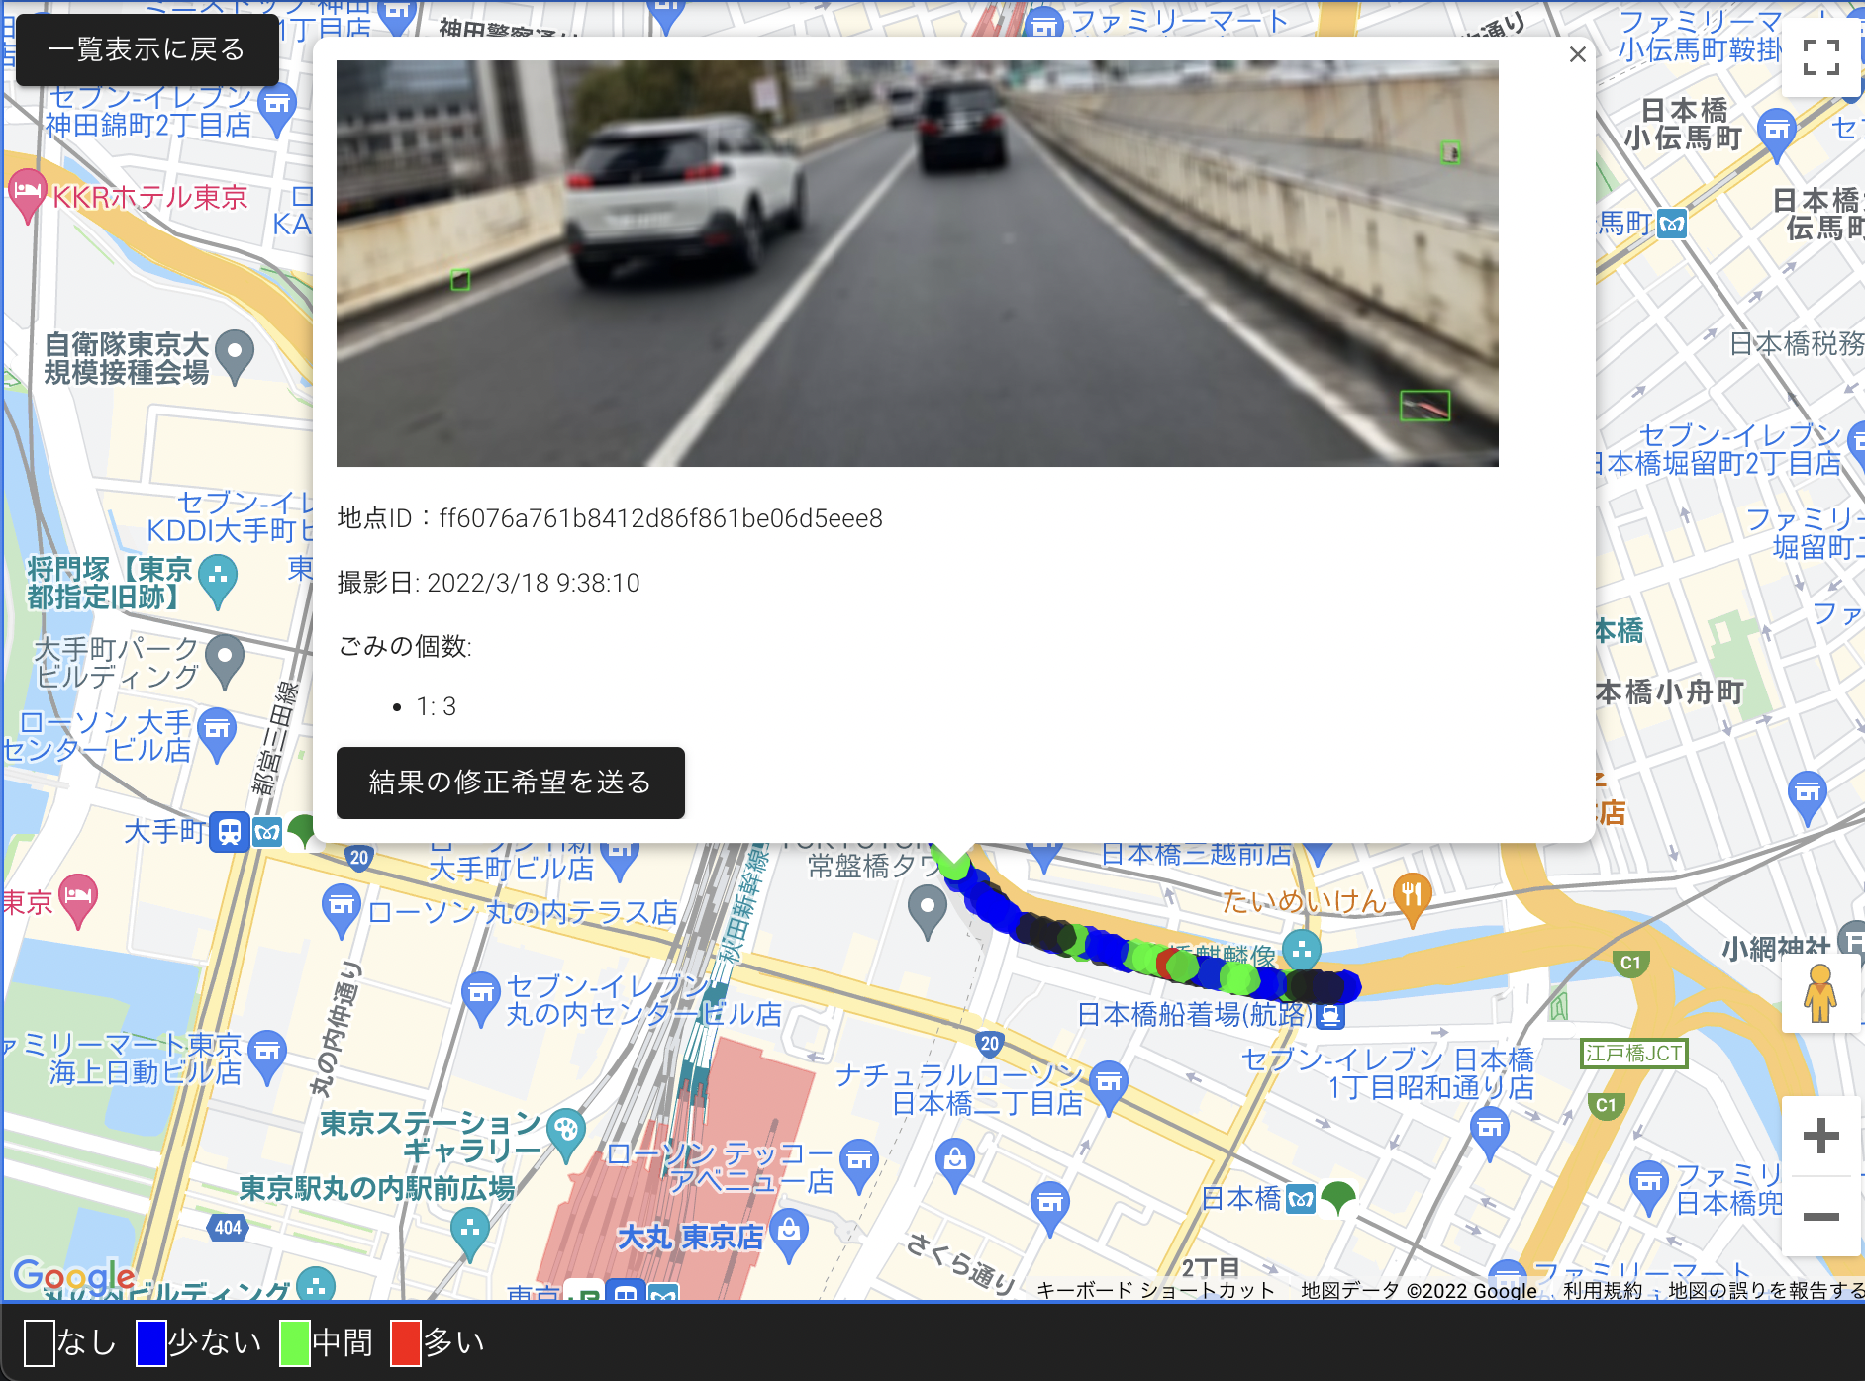Open fullscreen map view
The width and height of the screenshot is (1865, 1381).
[x=1819, y=57]
